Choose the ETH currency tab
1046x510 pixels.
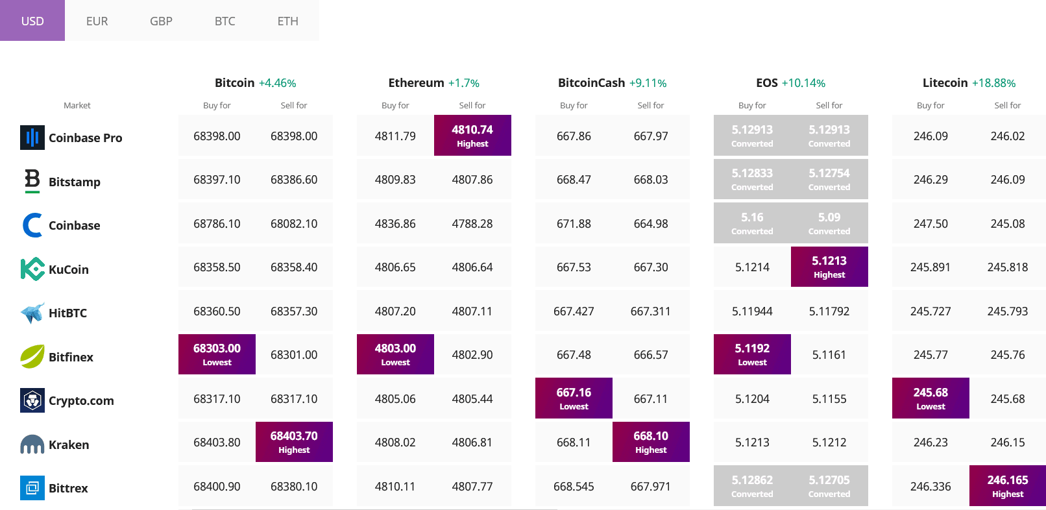[x=287, y=21]
